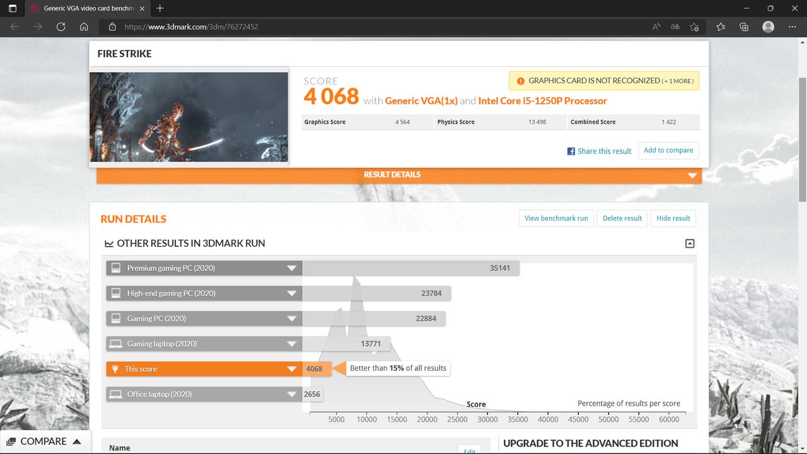
Task: Collapse the OTHER RESULTS IN 3DMARK RUN panel
Action: point(689,243)
